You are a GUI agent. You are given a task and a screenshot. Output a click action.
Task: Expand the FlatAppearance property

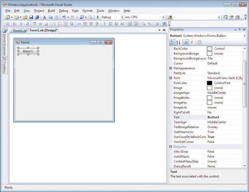pyautogui.click(x=171, y=68)
